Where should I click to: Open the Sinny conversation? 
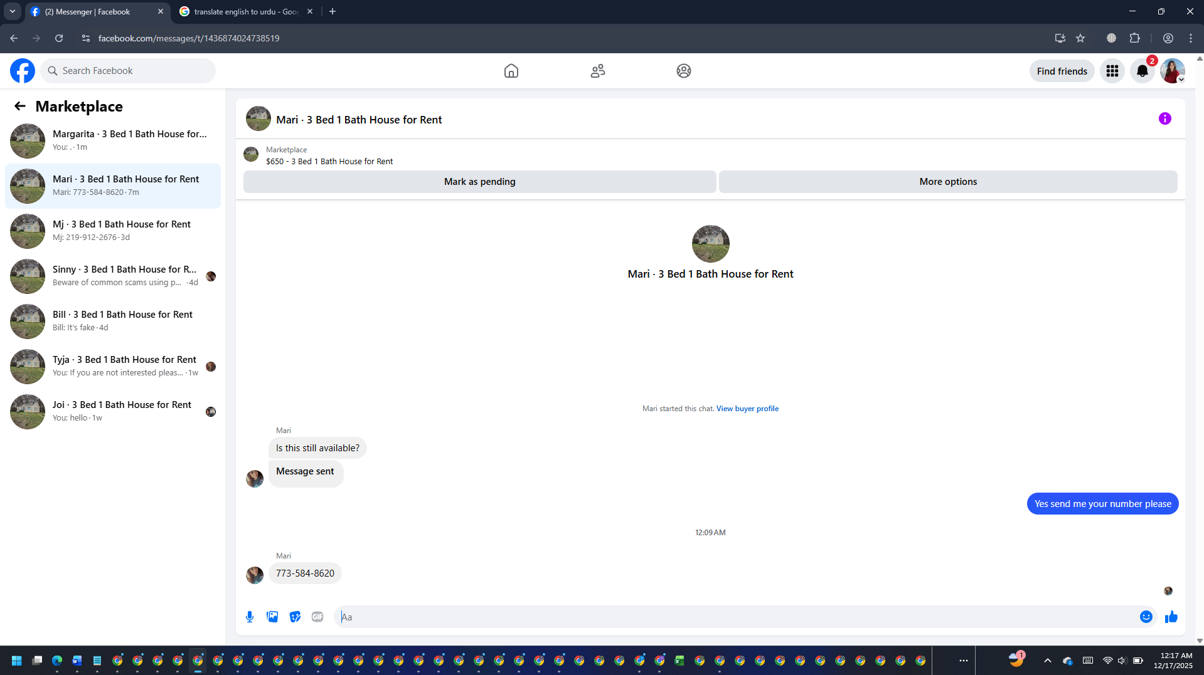tap(113, 276)
